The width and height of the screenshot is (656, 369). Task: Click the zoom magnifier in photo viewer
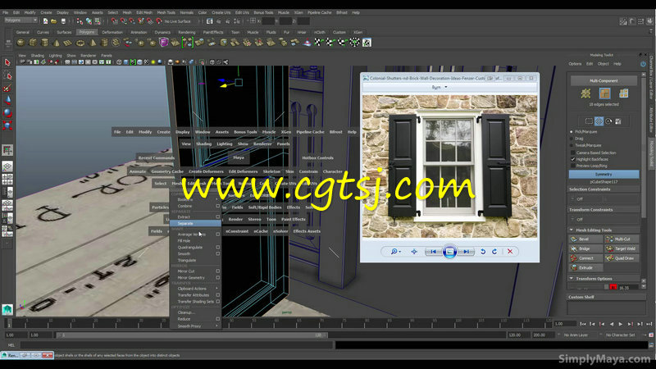(394, 252)
